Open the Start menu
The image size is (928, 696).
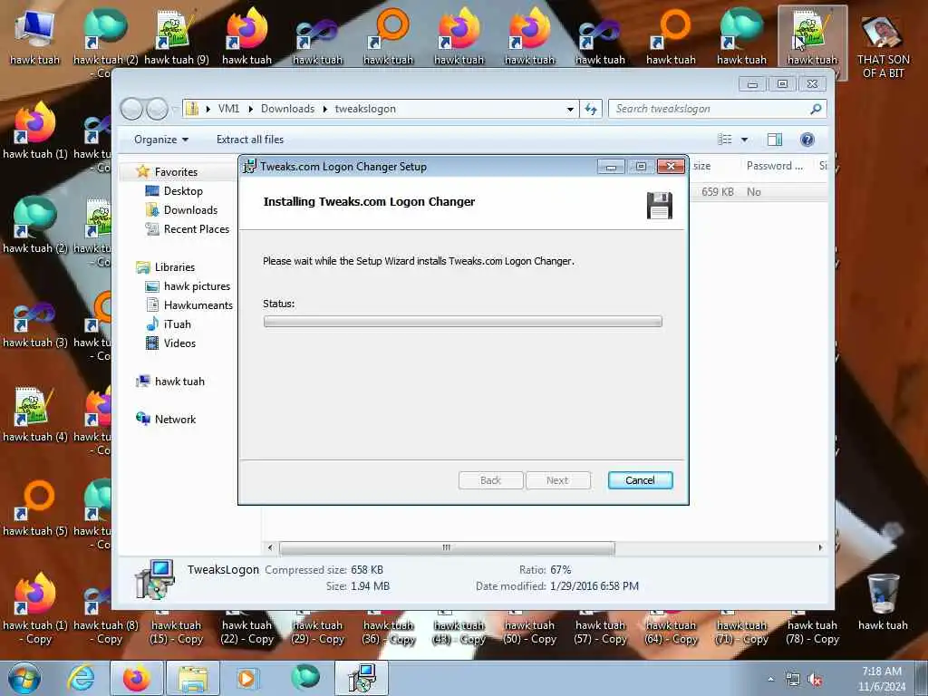(x=24, y=678)
